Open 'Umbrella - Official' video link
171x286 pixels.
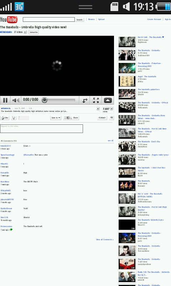coord(153,103)
